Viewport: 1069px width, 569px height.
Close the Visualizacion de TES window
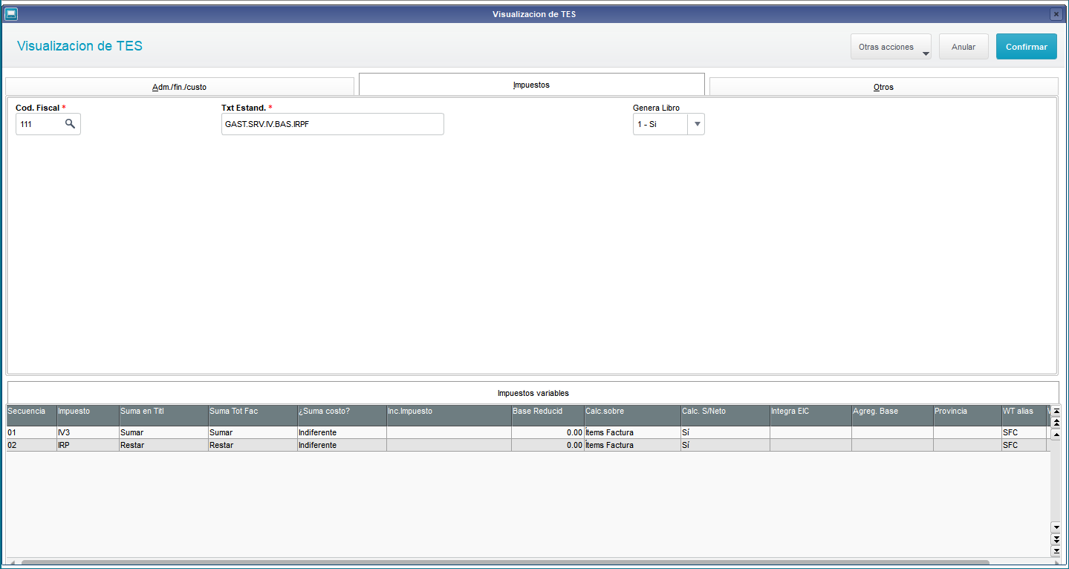pos(1056,14)
